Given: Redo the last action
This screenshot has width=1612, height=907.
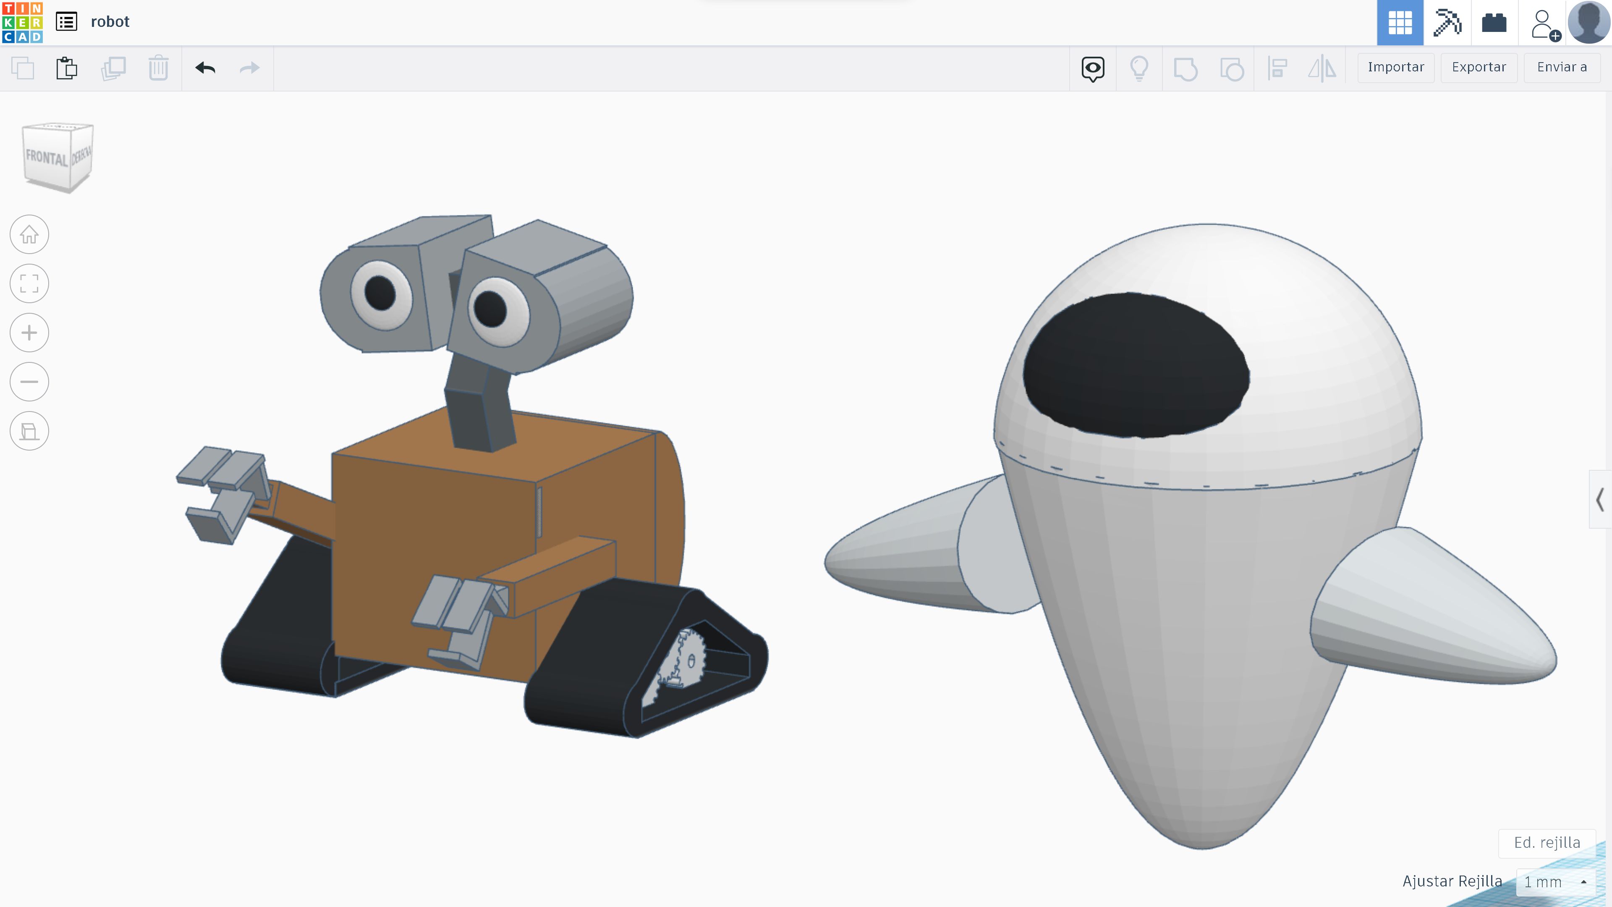Looking at the screenshot, I should 250,68.
